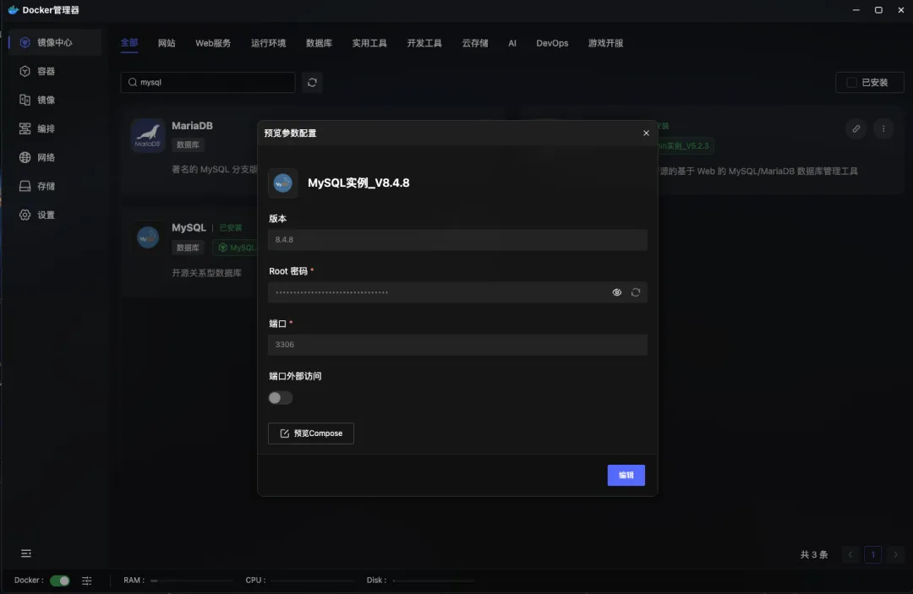Viewport: 913px width, 594px height.
Task: Open the 设置 settings section
Action: point(55,215)
